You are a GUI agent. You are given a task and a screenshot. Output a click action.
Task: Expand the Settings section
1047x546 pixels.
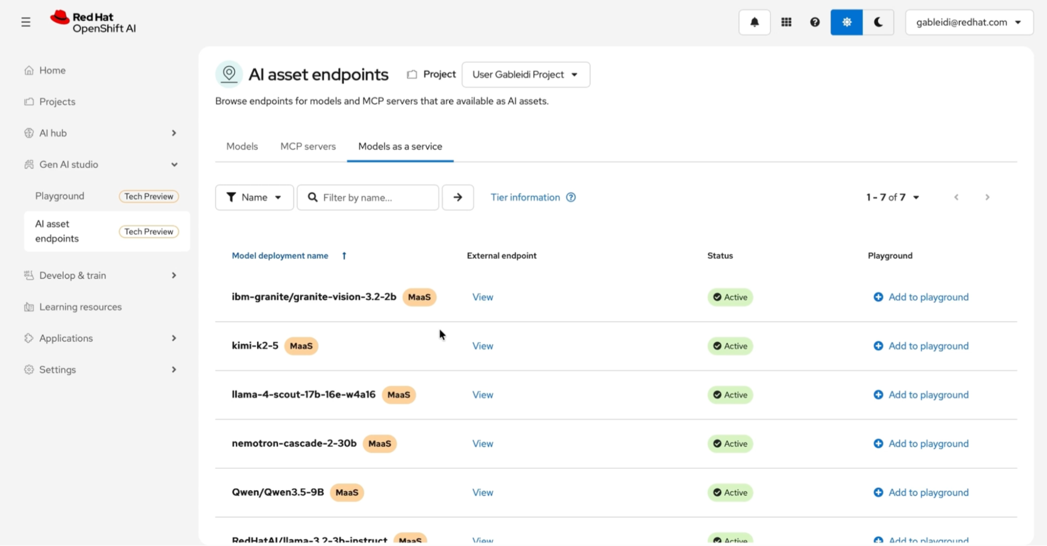click(101, 370)
